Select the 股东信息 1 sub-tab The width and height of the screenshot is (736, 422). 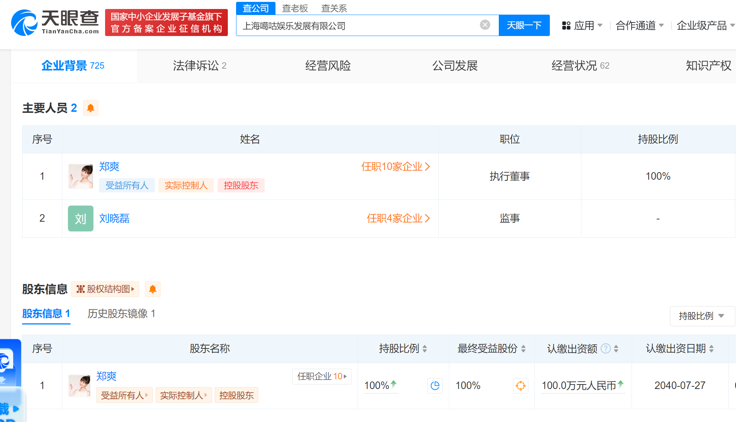point(46,314)
